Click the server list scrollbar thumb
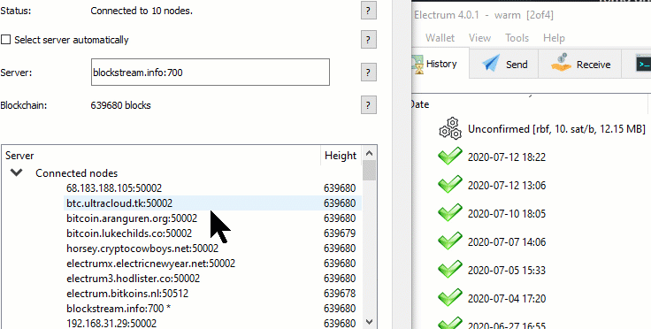 click(369, 170)
